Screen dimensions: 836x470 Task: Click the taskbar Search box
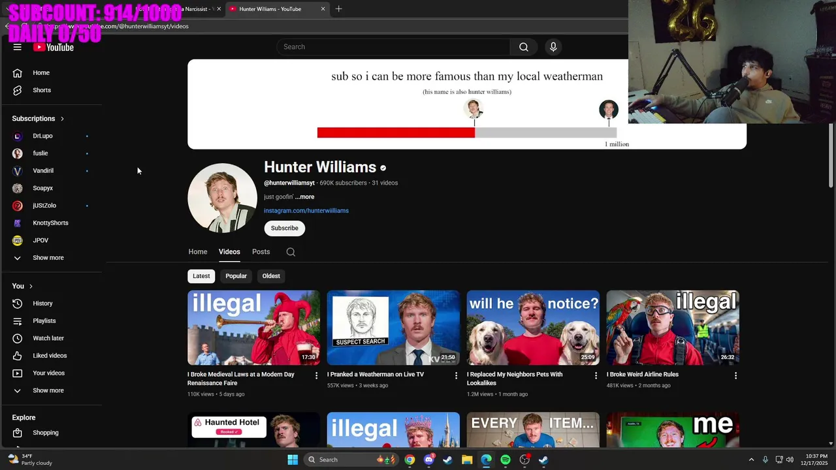pyautogui.click(x=350, y=460)
